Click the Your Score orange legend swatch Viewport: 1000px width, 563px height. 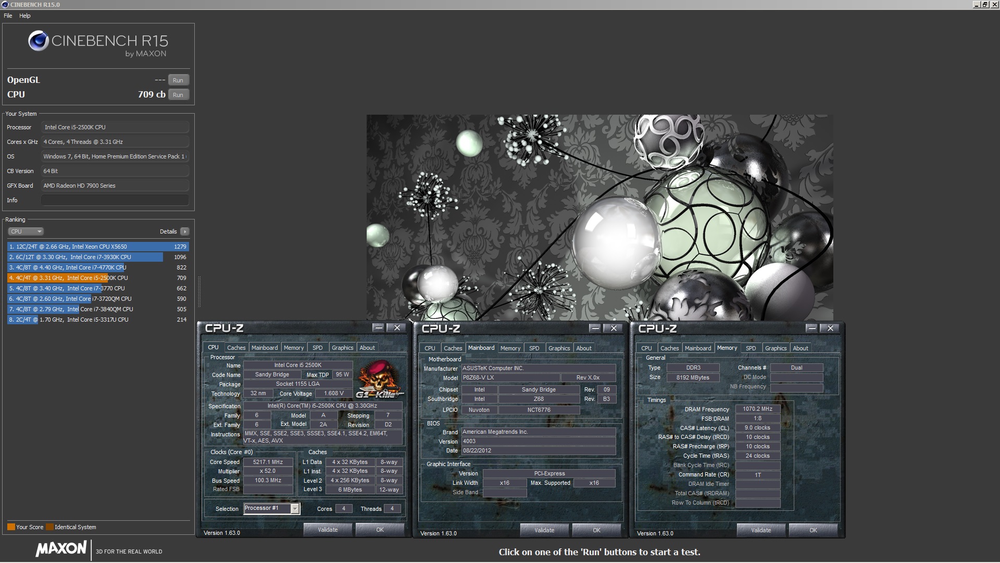[x=11, y=527]
